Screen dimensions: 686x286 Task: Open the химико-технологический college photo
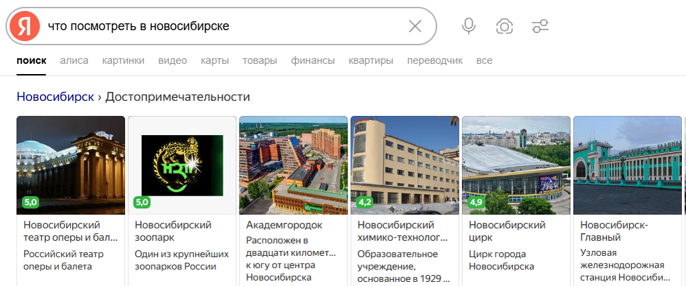point(404,165)
